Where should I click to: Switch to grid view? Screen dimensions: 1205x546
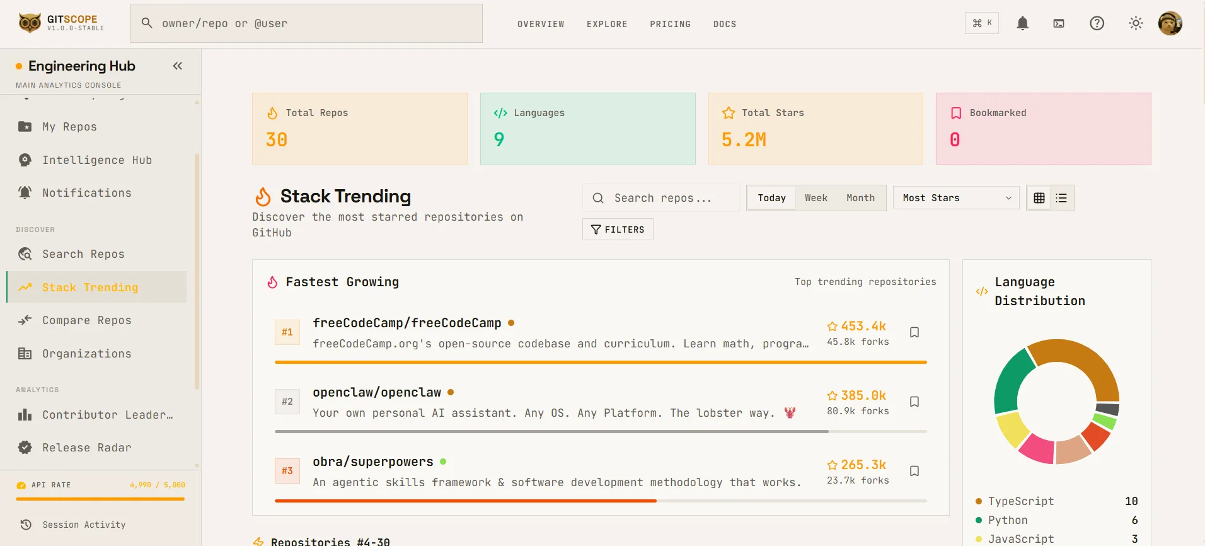[x=1039, y=198]
